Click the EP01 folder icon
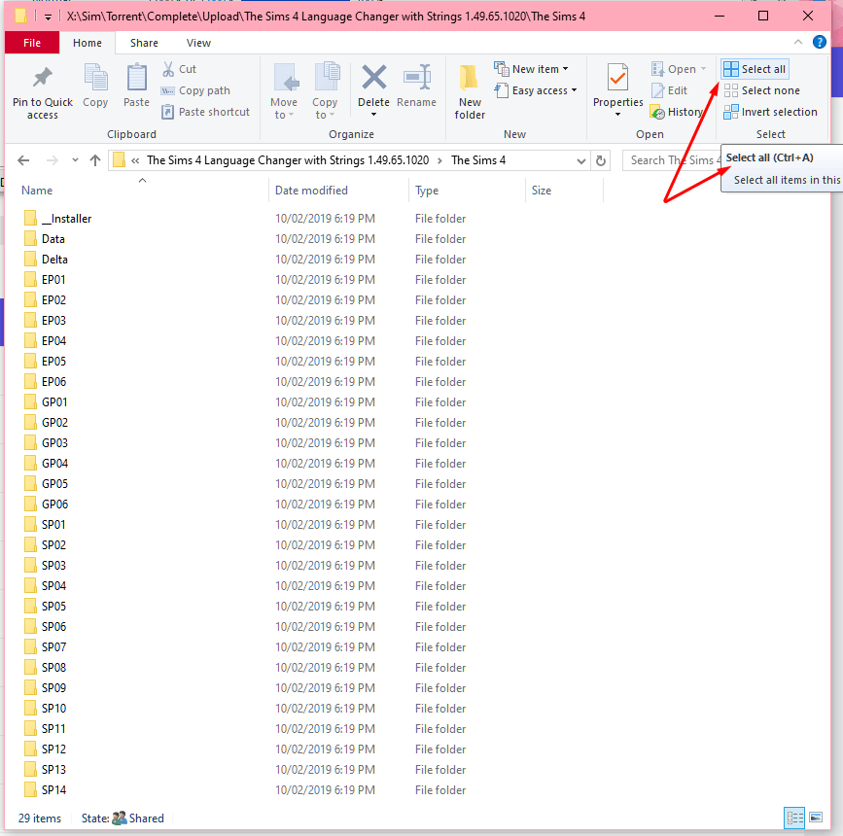 pyautogui.click(x=31, y=280)
